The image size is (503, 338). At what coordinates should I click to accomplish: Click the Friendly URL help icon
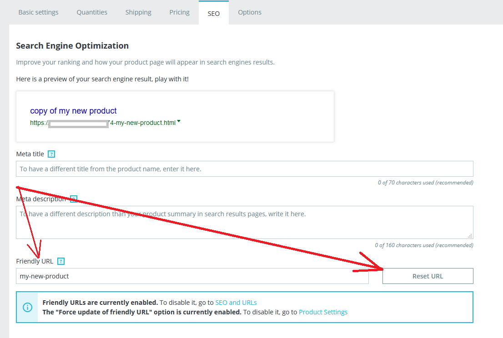coord(61,261)
